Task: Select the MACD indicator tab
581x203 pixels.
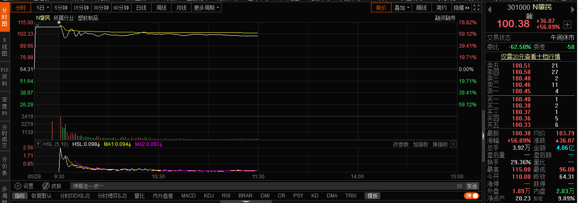Action: pos(188,196)
